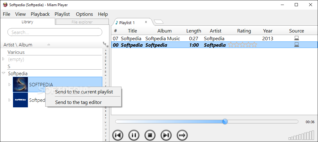Sort playlist by Album column
This screenshot has height=142, width=318.
coord(165,31)
